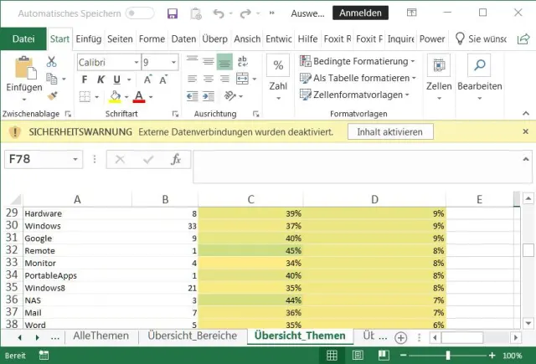Select the Format Painter brush icon

coord(51,95)
